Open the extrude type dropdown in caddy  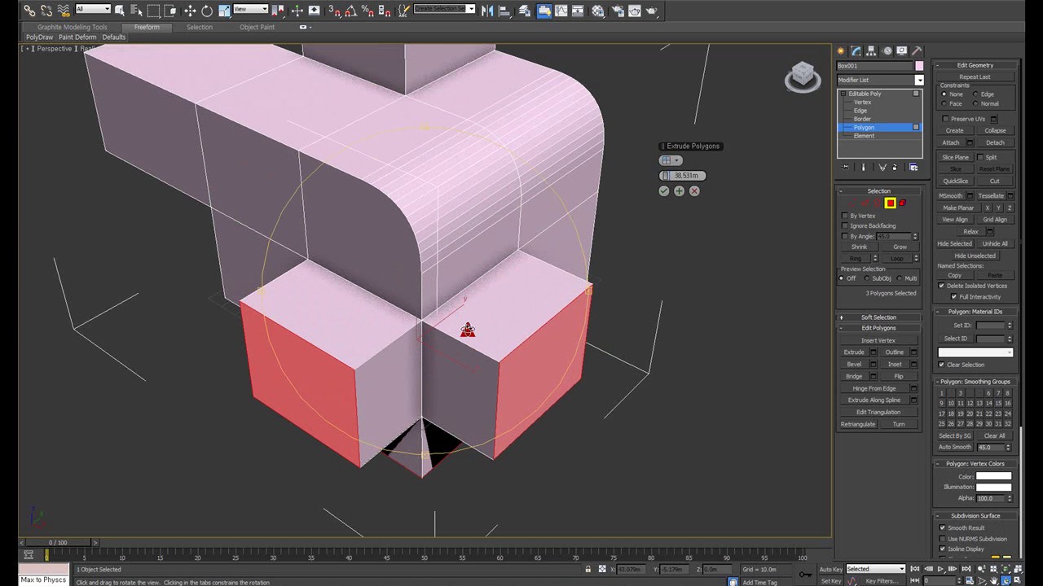pos(670,160)
